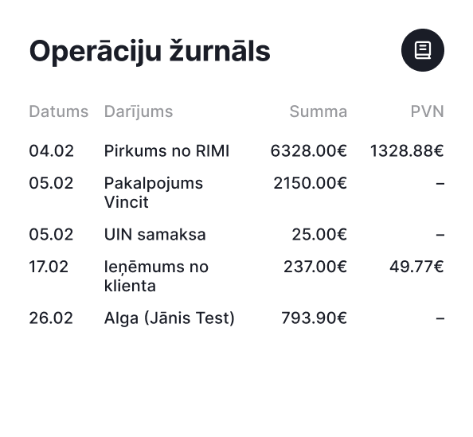Select the 1328.88€ PVN value
The width and height of the screenshot is (473, 437).
point(407,150)
